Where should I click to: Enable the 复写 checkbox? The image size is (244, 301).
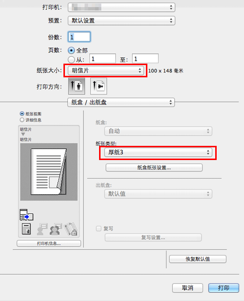pyautogui.click(x=99, y=229)
